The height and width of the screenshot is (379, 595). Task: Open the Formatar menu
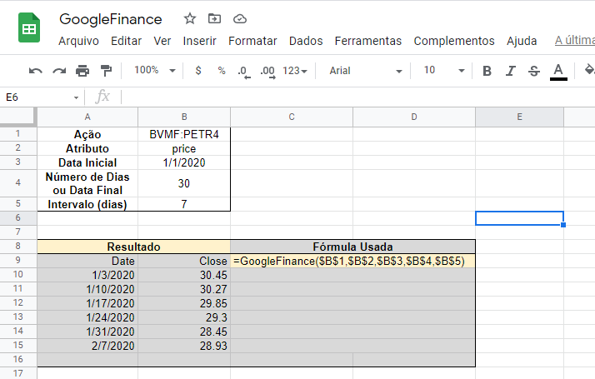[x=252, y=41]
